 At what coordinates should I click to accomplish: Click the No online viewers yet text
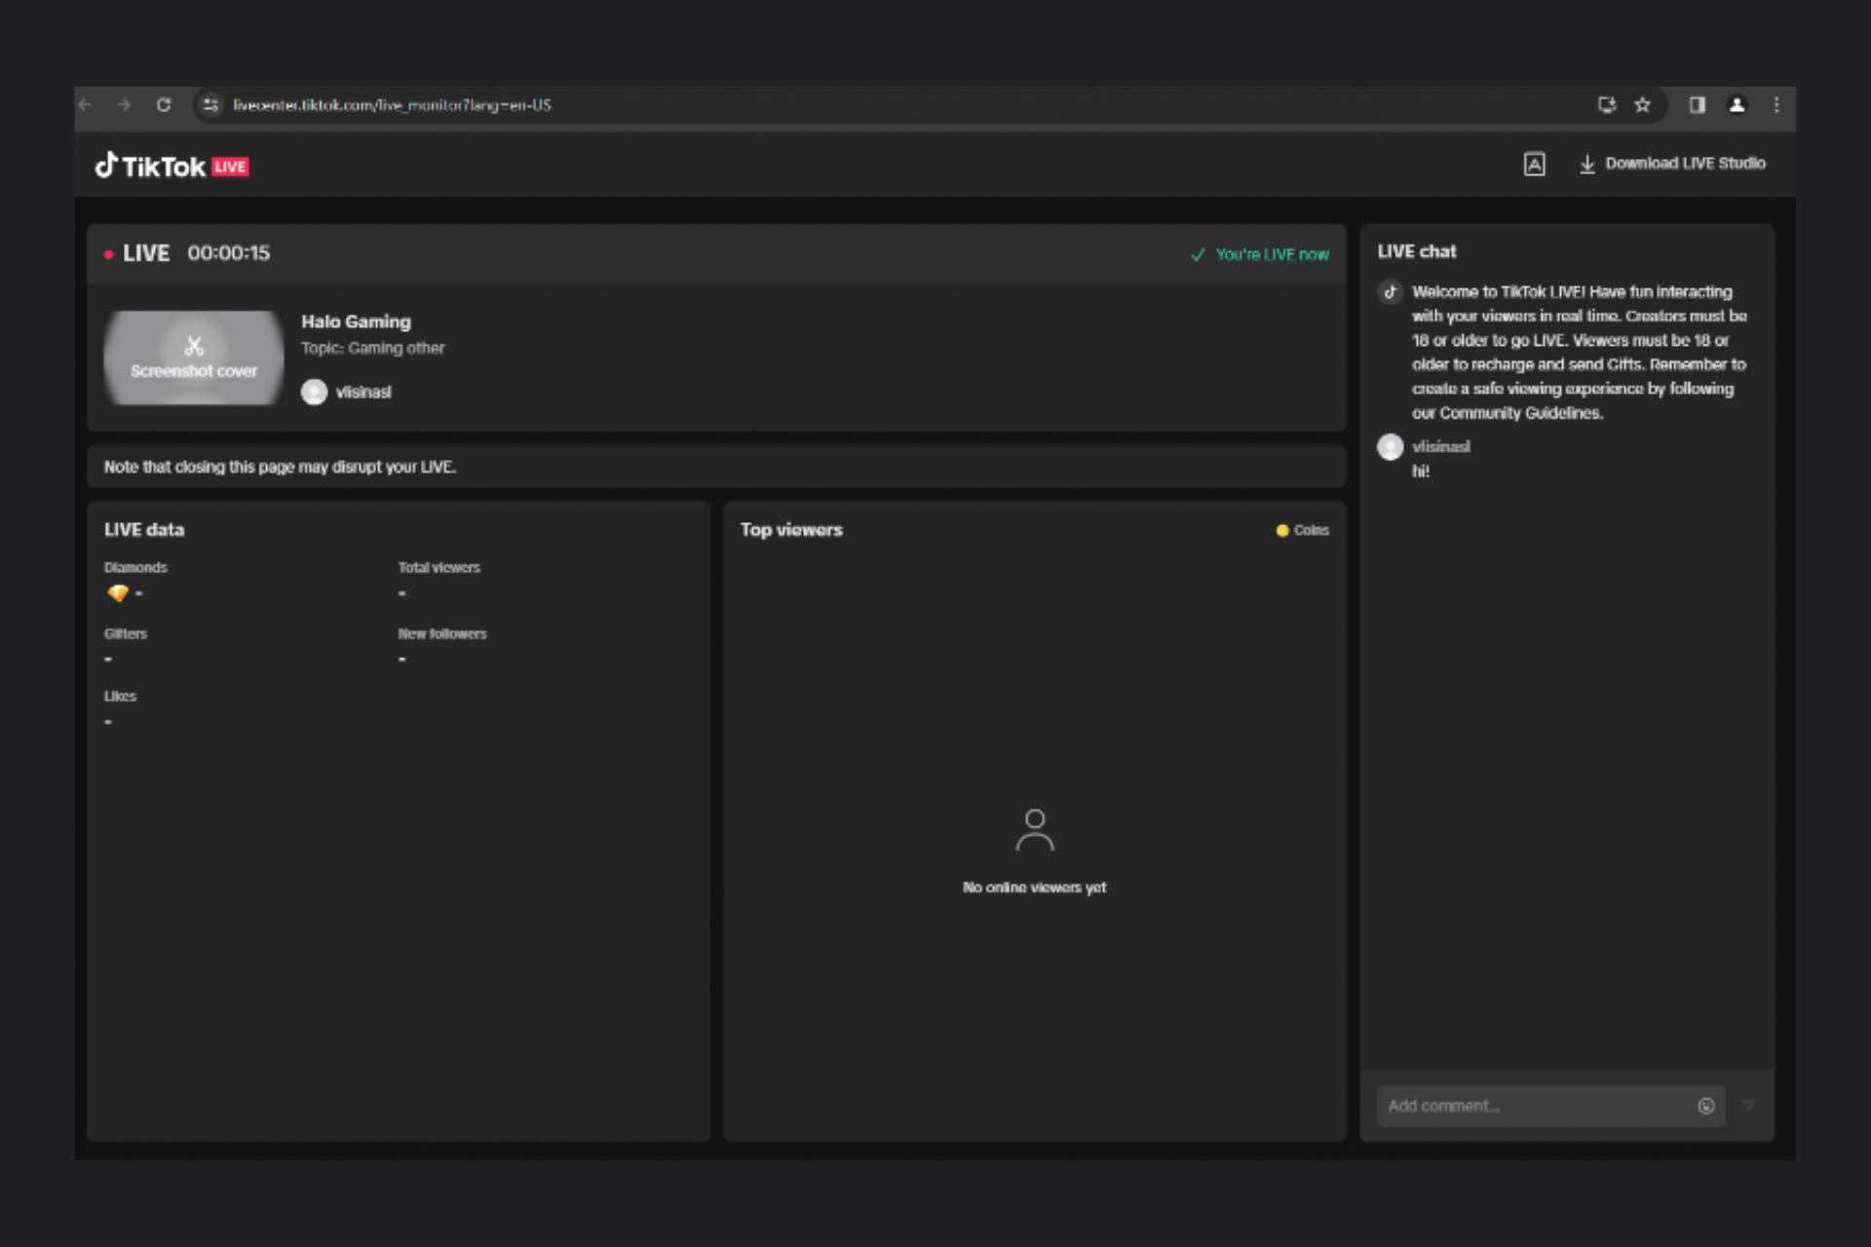pos(1034,888)
